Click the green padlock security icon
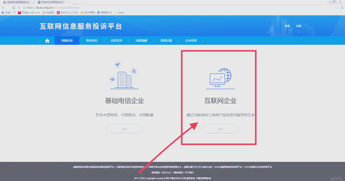The width and height of the screenshot is (345, 181). pyautogui.click(x=24, y=8)
